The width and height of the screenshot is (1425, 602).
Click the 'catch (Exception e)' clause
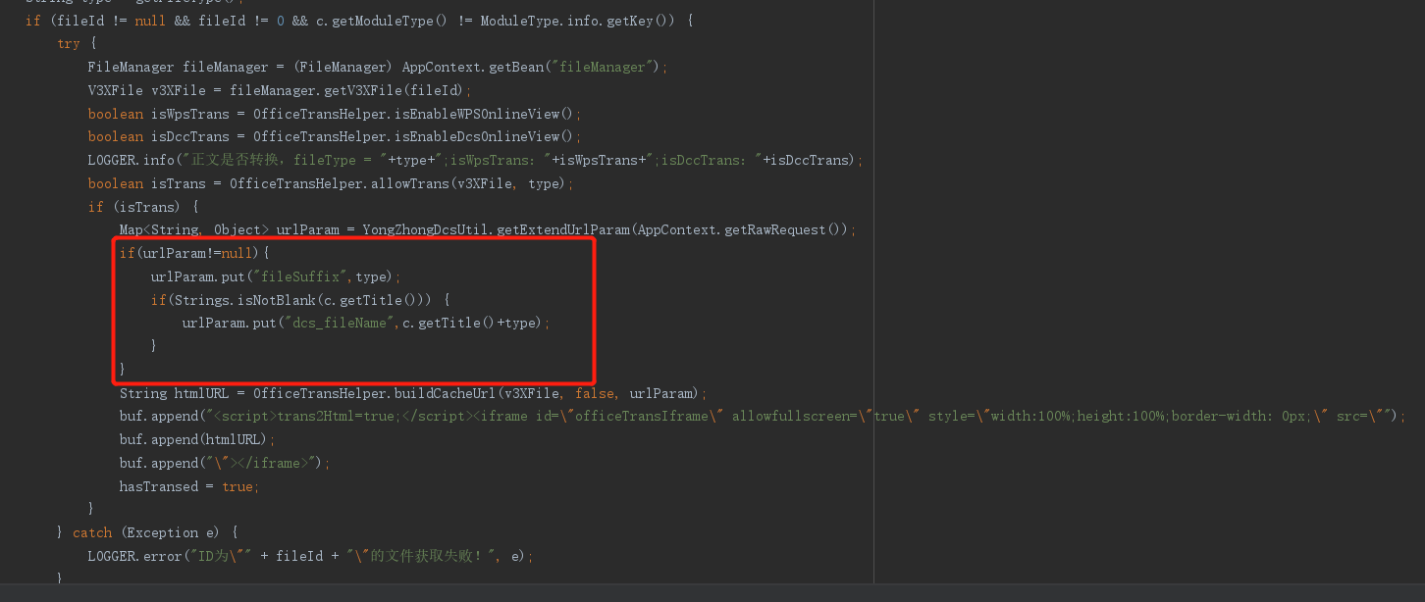[x=147, y=533]
